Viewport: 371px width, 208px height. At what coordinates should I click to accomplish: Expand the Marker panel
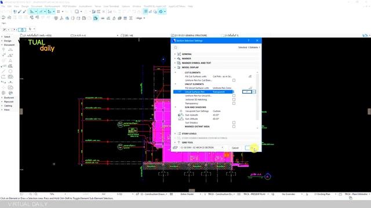(175, 58)
